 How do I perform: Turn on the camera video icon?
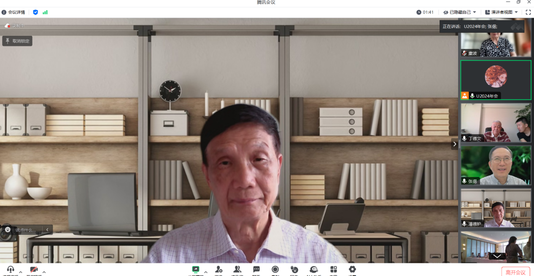(34, 270)
